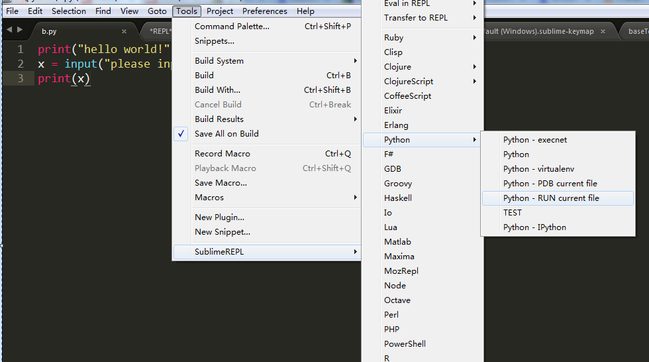Screen dimensions: 649x362
Task: Select Io REPL
Action: (423, 212)
